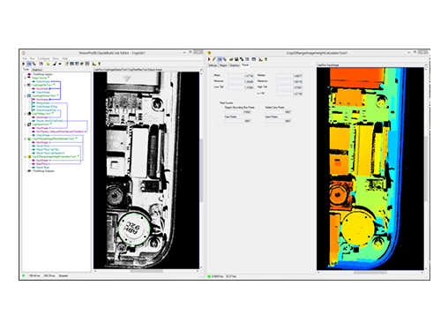
Task: Click the open folder icon in calculator toolbar
Action: [x=231, y=59]
